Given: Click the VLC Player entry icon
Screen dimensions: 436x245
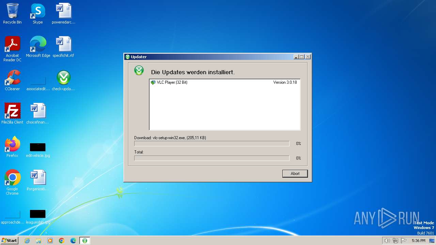Looking at the screenshot, I should point(153,82).
